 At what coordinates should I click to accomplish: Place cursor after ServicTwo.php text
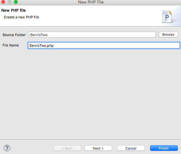coord(54,46)
